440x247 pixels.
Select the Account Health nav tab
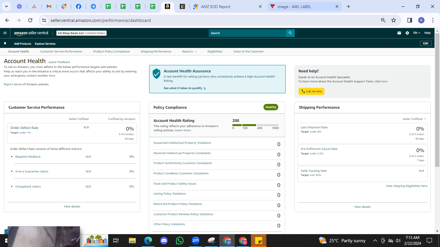click(19, 51)
